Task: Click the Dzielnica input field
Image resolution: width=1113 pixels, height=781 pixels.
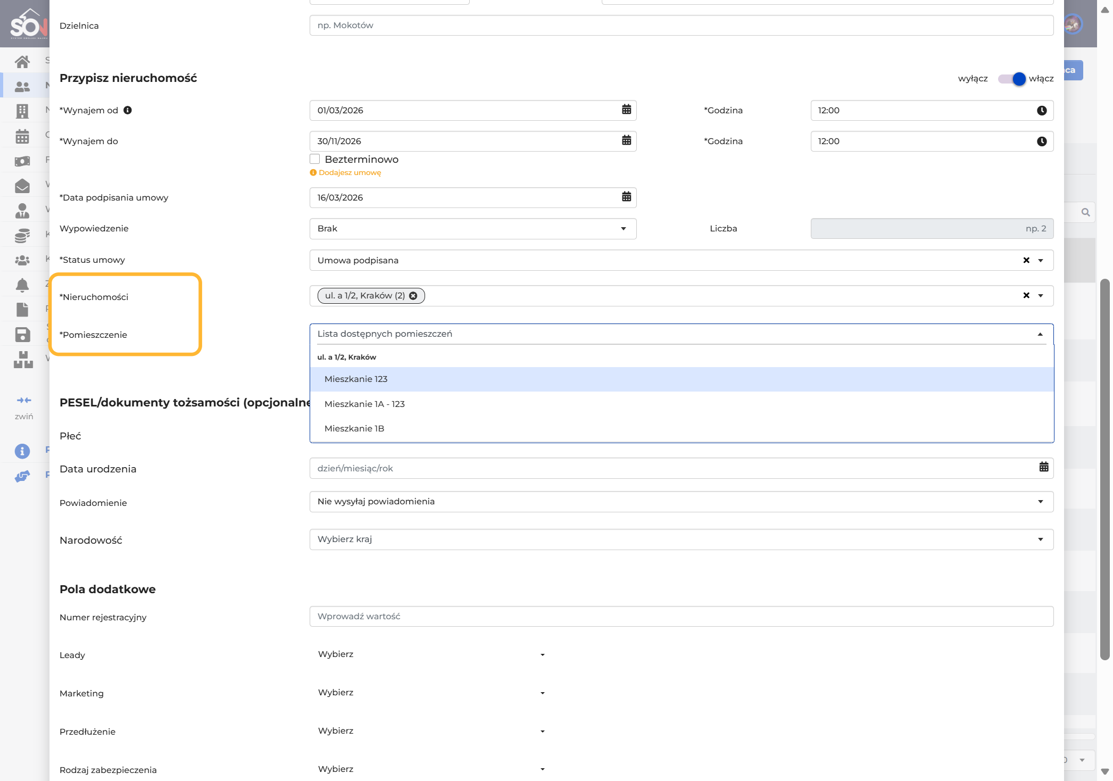Action: (682, 26)
